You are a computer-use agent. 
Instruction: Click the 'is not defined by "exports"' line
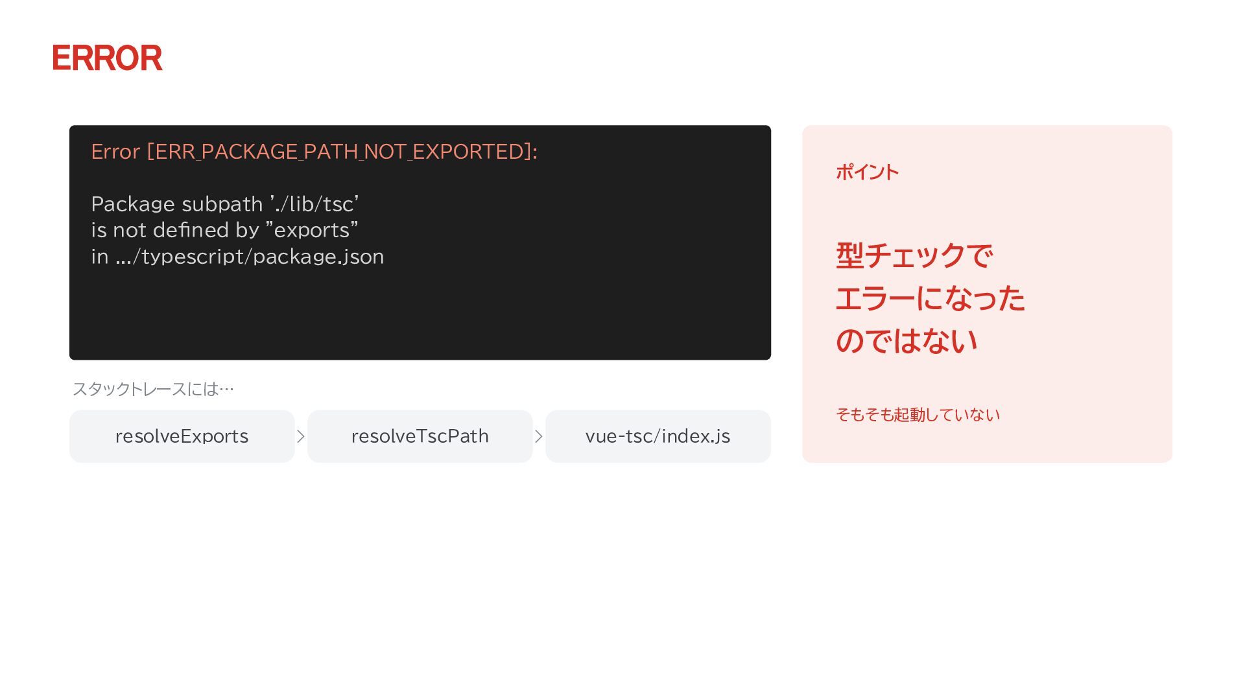click(x=224, y=230)
